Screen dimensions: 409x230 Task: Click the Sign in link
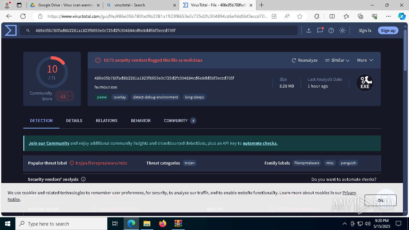pos(365,31)
